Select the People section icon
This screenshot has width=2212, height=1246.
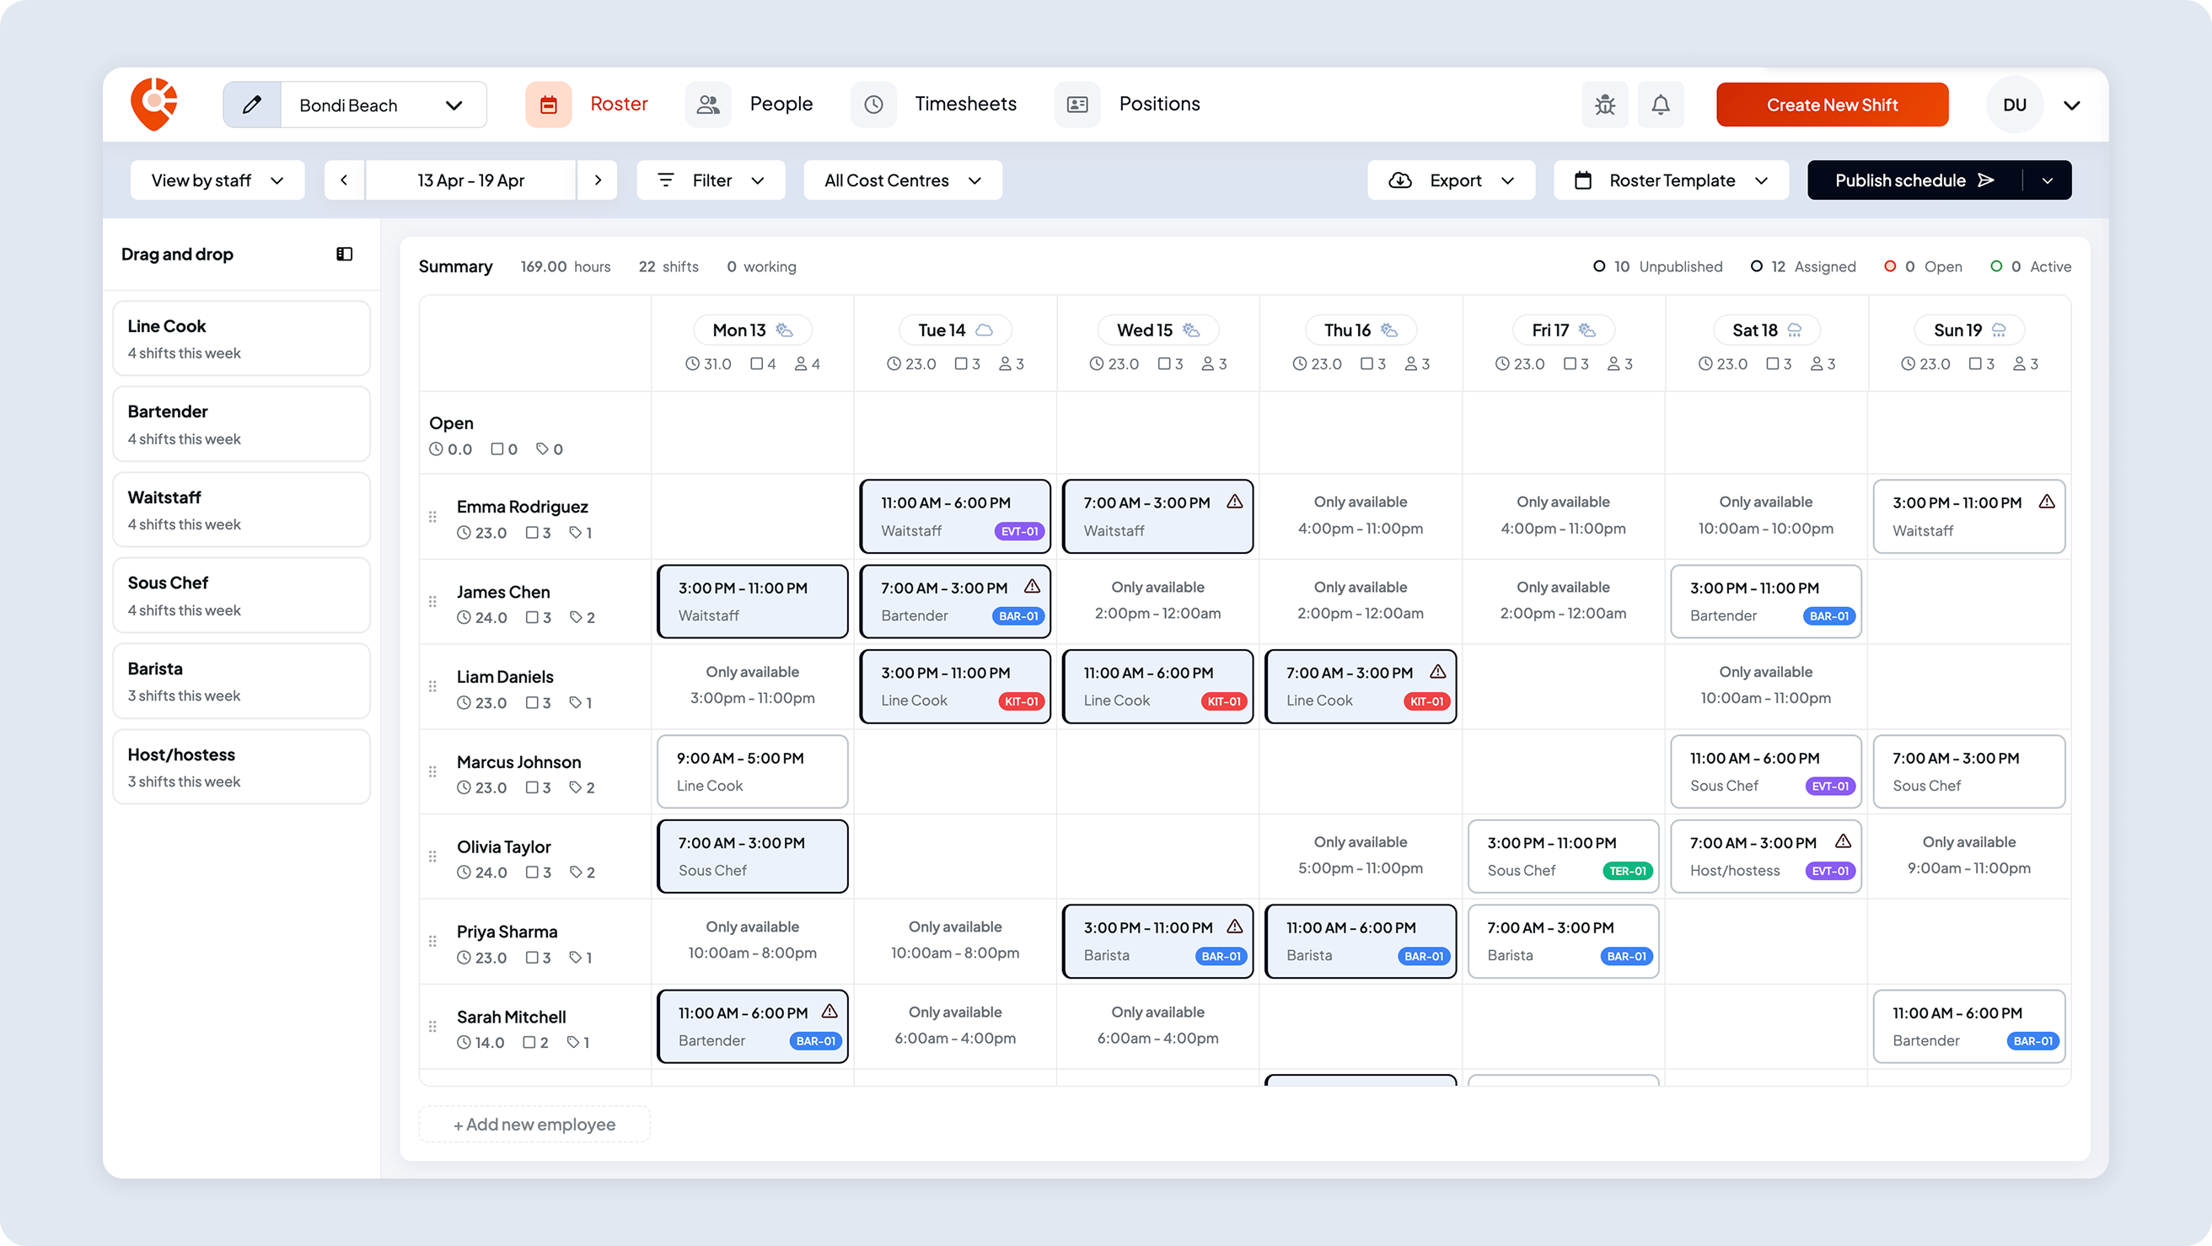tap(708, 104)
